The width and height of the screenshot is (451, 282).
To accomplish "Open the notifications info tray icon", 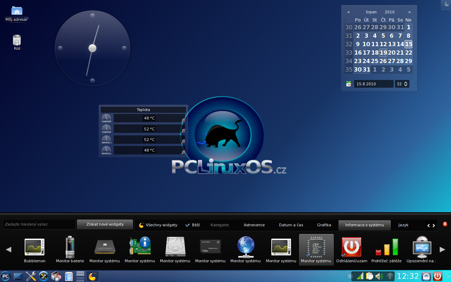I will point(390,276).
